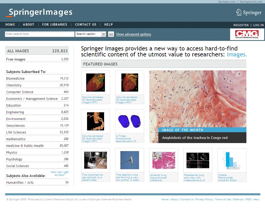This screenshot has height=208, width=265.
Task: Open footer Privacy Policy link
Action: [204, 199]
